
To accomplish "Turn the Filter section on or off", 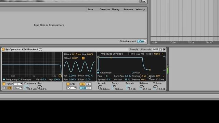I will pos(4,84).
